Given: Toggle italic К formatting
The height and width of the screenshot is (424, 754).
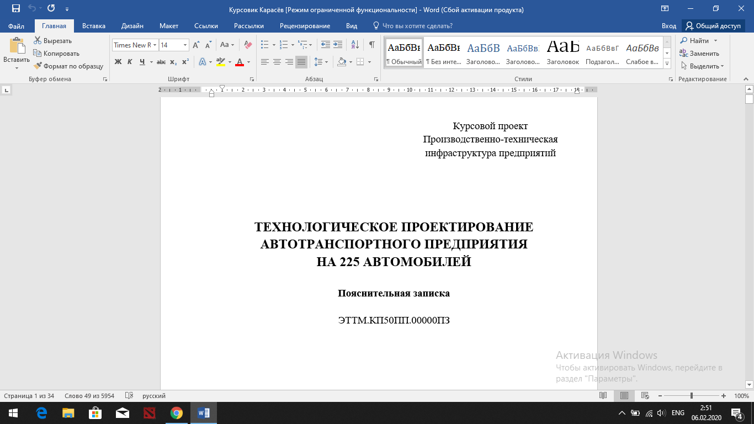Looking at the screenshot, I should click(130, 62).
